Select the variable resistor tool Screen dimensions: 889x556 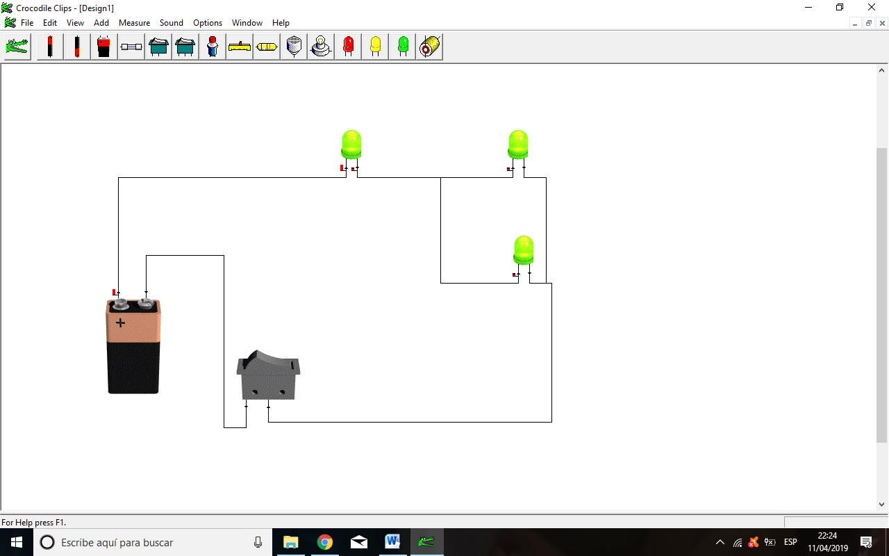(239, 46)
